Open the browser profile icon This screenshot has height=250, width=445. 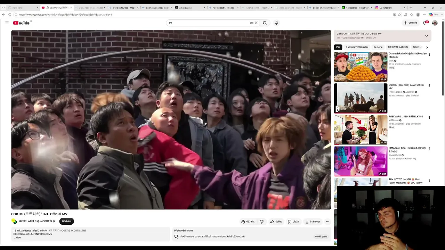418,15
